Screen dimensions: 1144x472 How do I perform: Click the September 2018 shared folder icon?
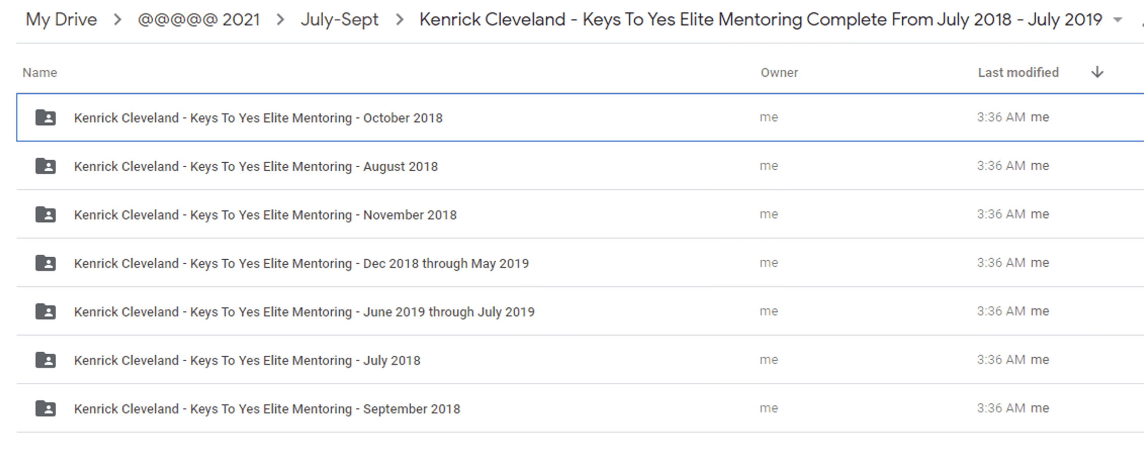pos(46,408)
